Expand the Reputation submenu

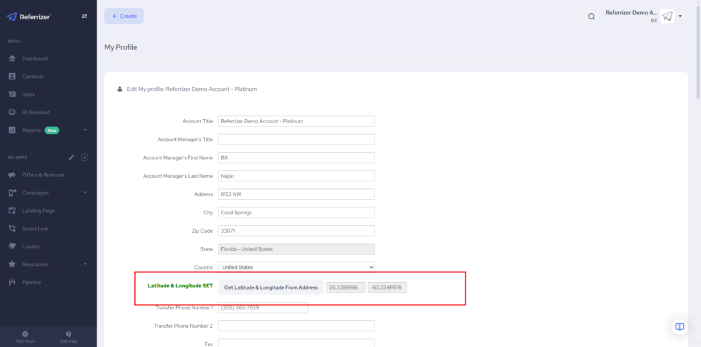click(85, 264)
